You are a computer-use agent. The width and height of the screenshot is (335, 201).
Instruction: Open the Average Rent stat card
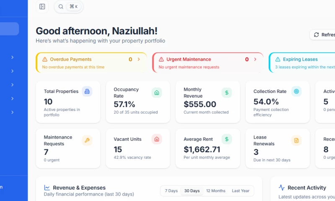[208, 149]
